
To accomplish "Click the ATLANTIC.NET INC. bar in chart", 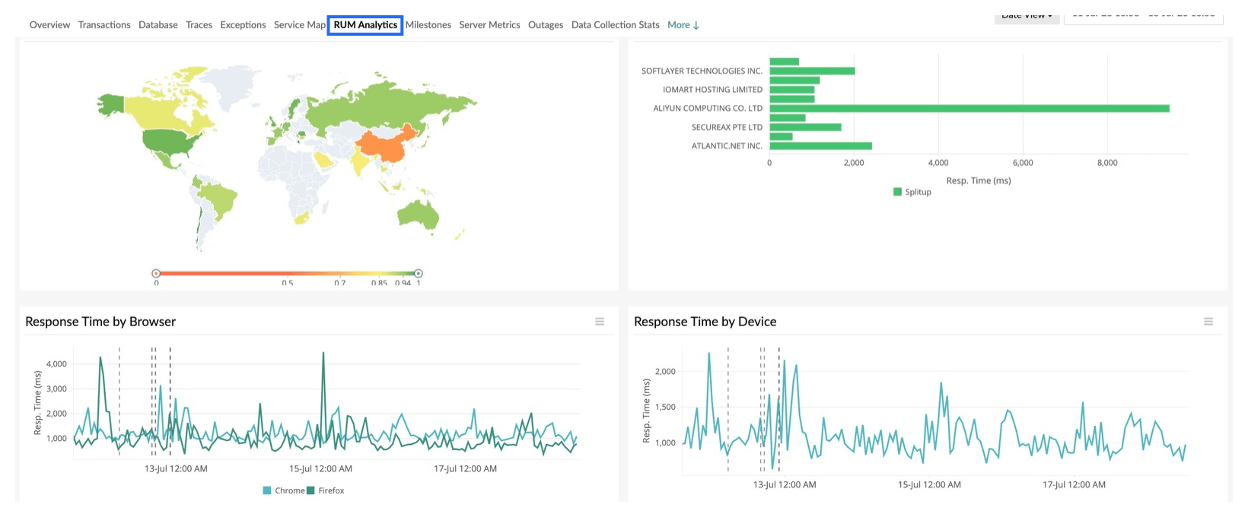I will 820,146.
